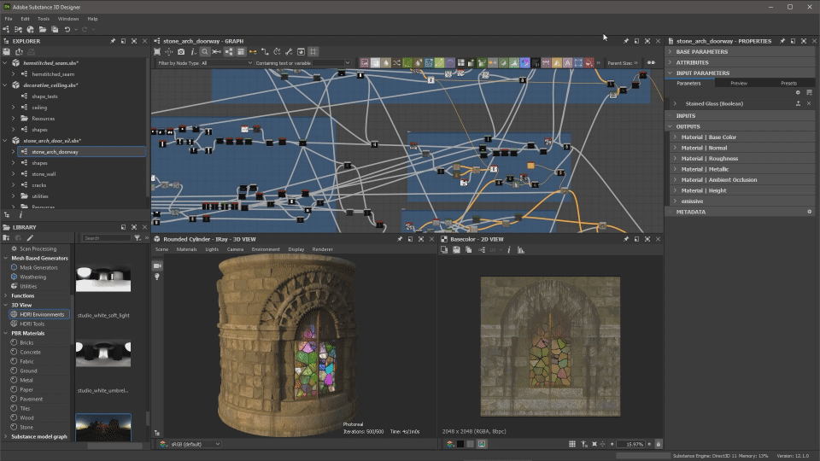The height and width of the screenshot is (461, 820).
Task: Click the camera icon in 3D view
Action: tap(157, 266)
